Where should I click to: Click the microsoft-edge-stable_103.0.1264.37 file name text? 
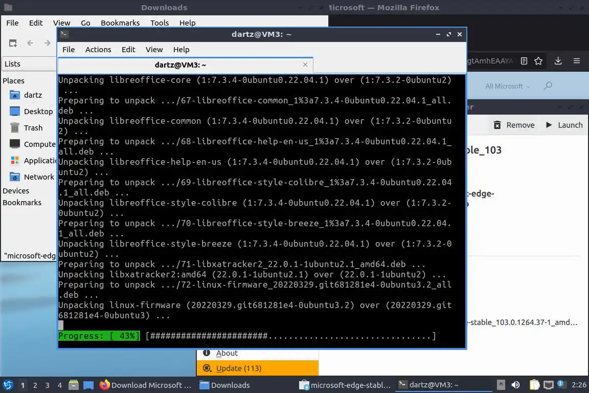[523, 322]
